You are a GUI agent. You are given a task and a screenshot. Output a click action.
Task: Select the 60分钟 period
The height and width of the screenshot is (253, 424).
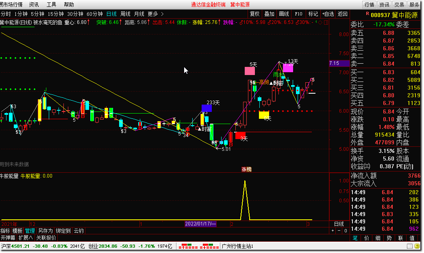click(x=94, y=14)
